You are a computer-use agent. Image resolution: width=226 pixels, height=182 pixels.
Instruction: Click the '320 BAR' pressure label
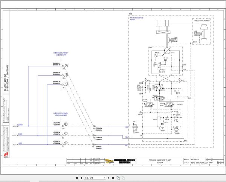pyautogui.click(x=177, y=133)
